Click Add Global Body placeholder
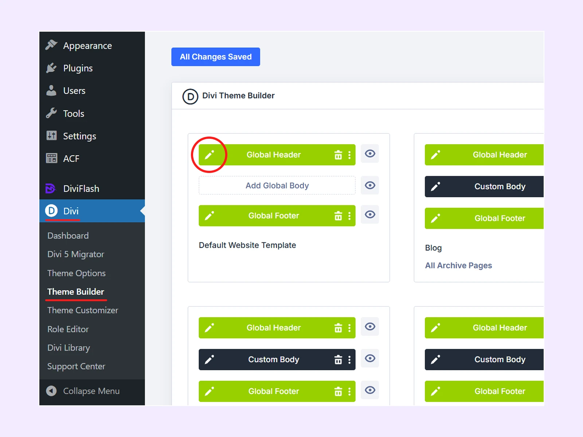 277,185
